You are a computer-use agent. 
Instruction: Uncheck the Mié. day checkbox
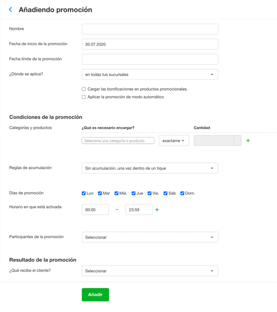pyautogui.click(x=116, y=193)
